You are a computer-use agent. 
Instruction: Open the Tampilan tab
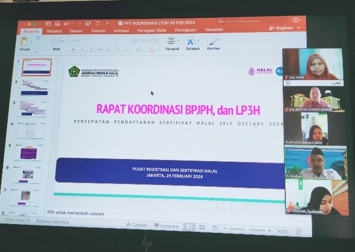point(214,29)
